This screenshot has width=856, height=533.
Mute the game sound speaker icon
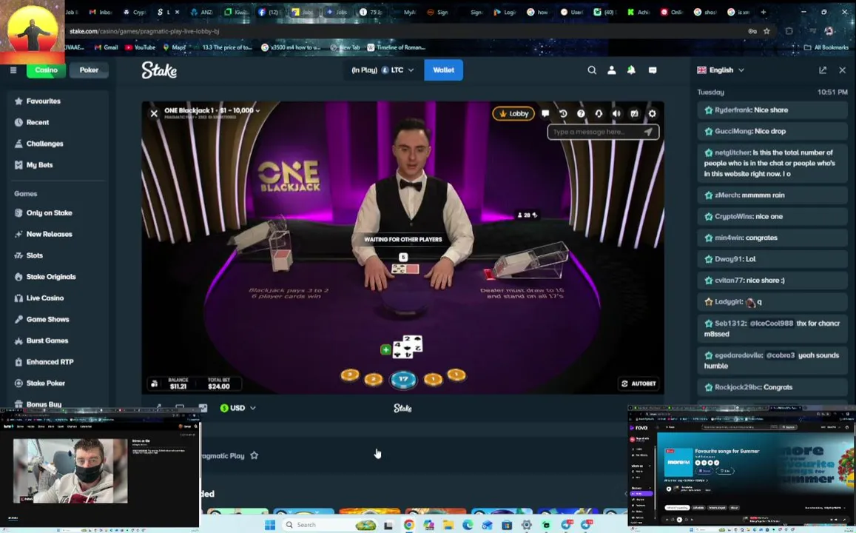(616, 113)
